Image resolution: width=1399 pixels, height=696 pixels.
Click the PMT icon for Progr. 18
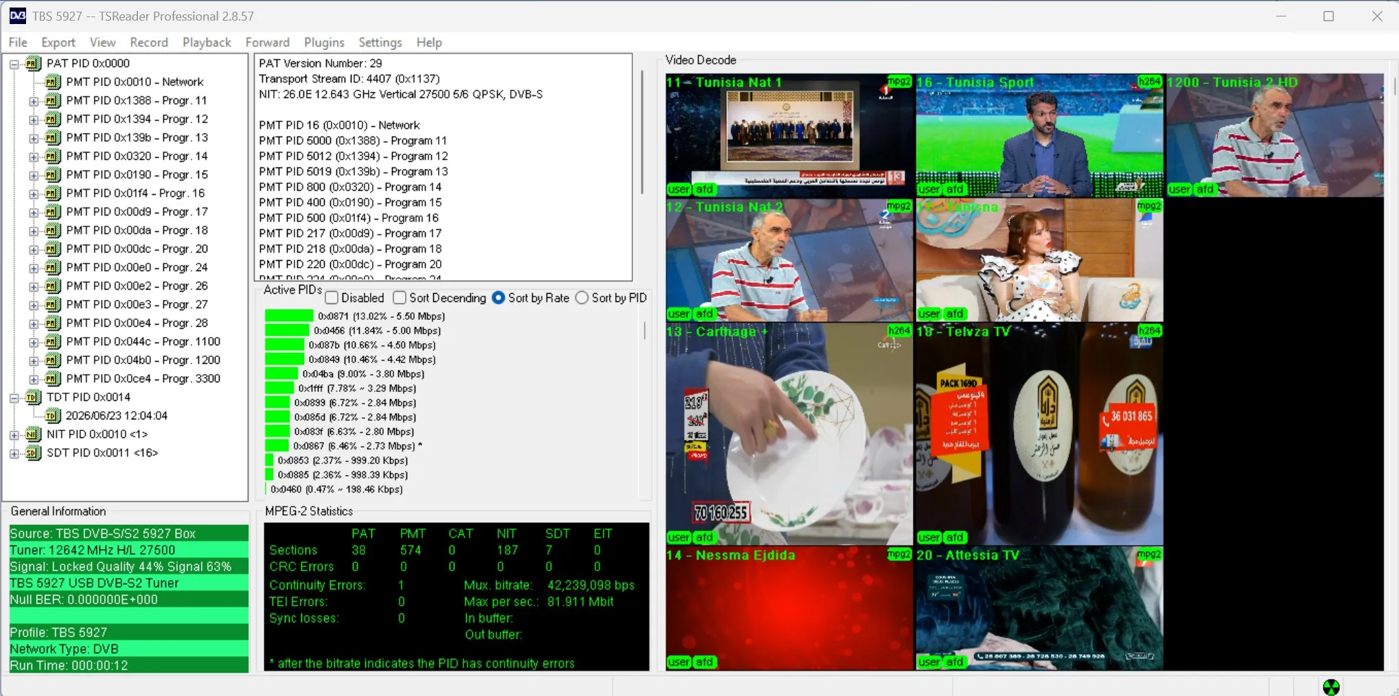[53, 230]
